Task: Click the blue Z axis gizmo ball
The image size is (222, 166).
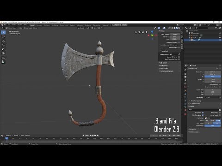Action: click(x=152, y=32)
